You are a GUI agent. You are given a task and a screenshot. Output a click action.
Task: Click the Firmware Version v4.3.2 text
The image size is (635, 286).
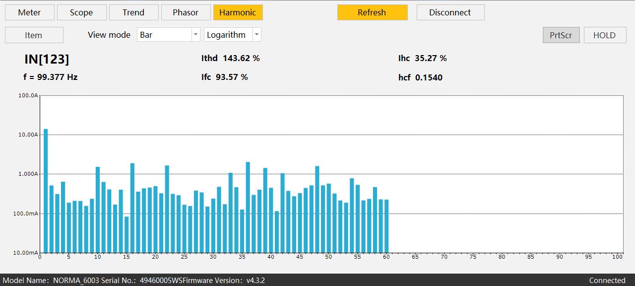tap(224, 281)
